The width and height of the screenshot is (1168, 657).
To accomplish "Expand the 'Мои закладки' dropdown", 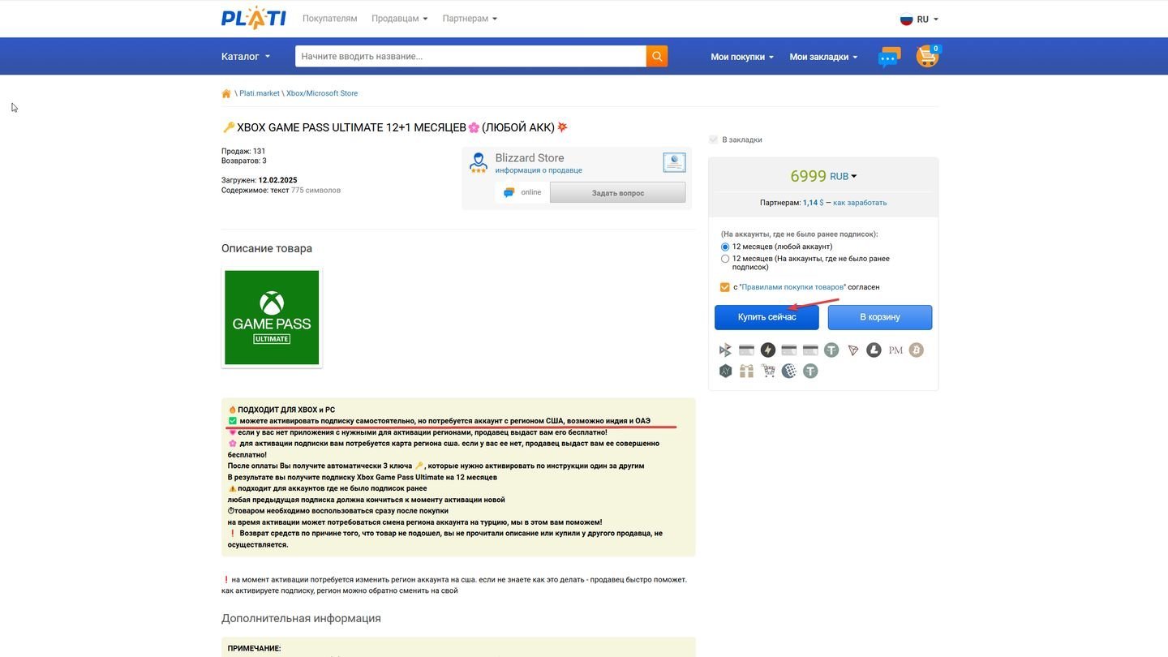I will coord(823,57).
